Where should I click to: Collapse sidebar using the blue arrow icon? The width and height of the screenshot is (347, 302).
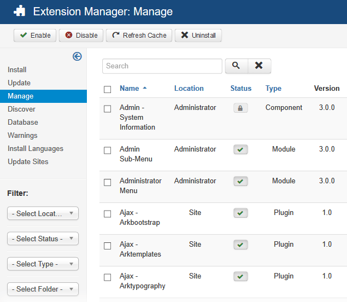pos(77,56)
